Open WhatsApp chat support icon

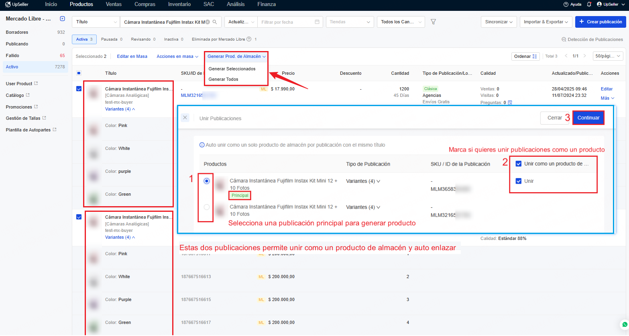[625, 324]
